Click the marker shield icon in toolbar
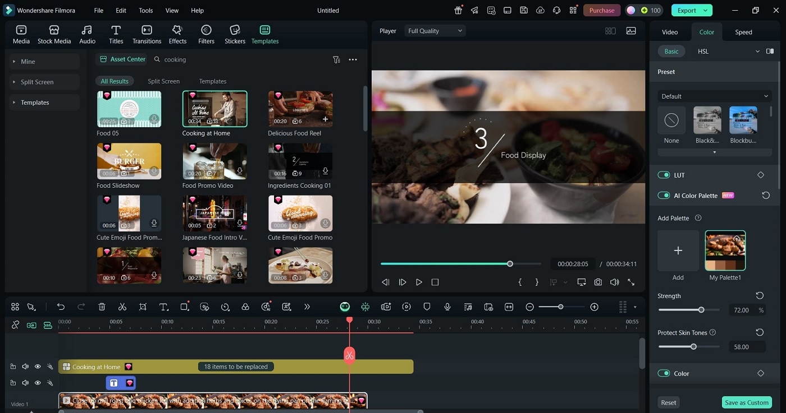Image resolution: width=786 pixels, height=413 pixels. click(x=427, y=307)
